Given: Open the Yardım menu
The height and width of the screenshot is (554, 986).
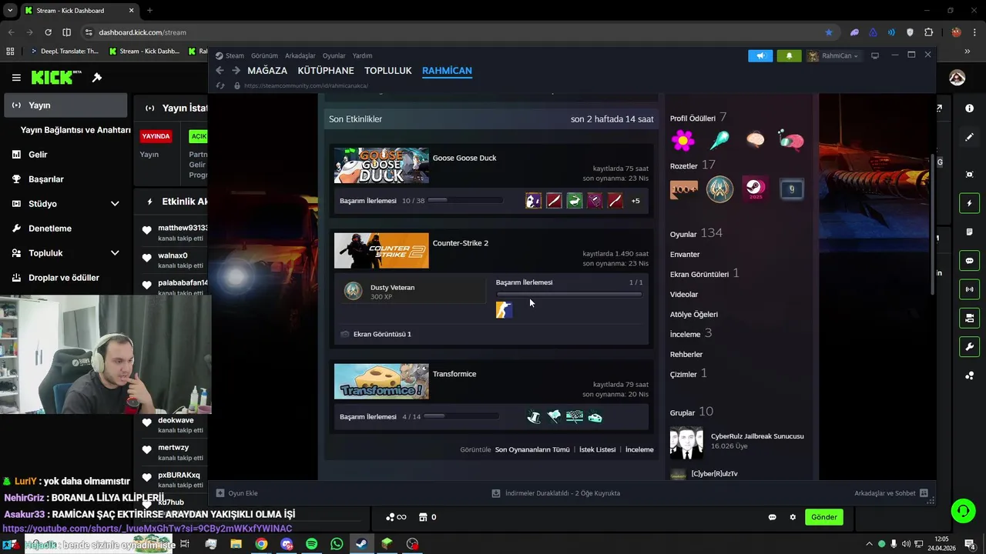Looking at the screenshot, I should point(362,55).
